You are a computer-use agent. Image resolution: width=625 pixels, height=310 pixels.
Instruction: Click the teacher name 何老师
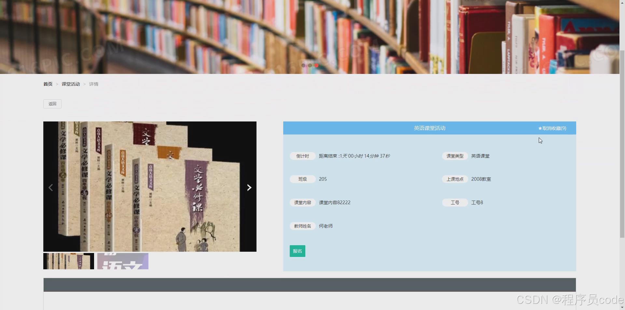(326, 226)
